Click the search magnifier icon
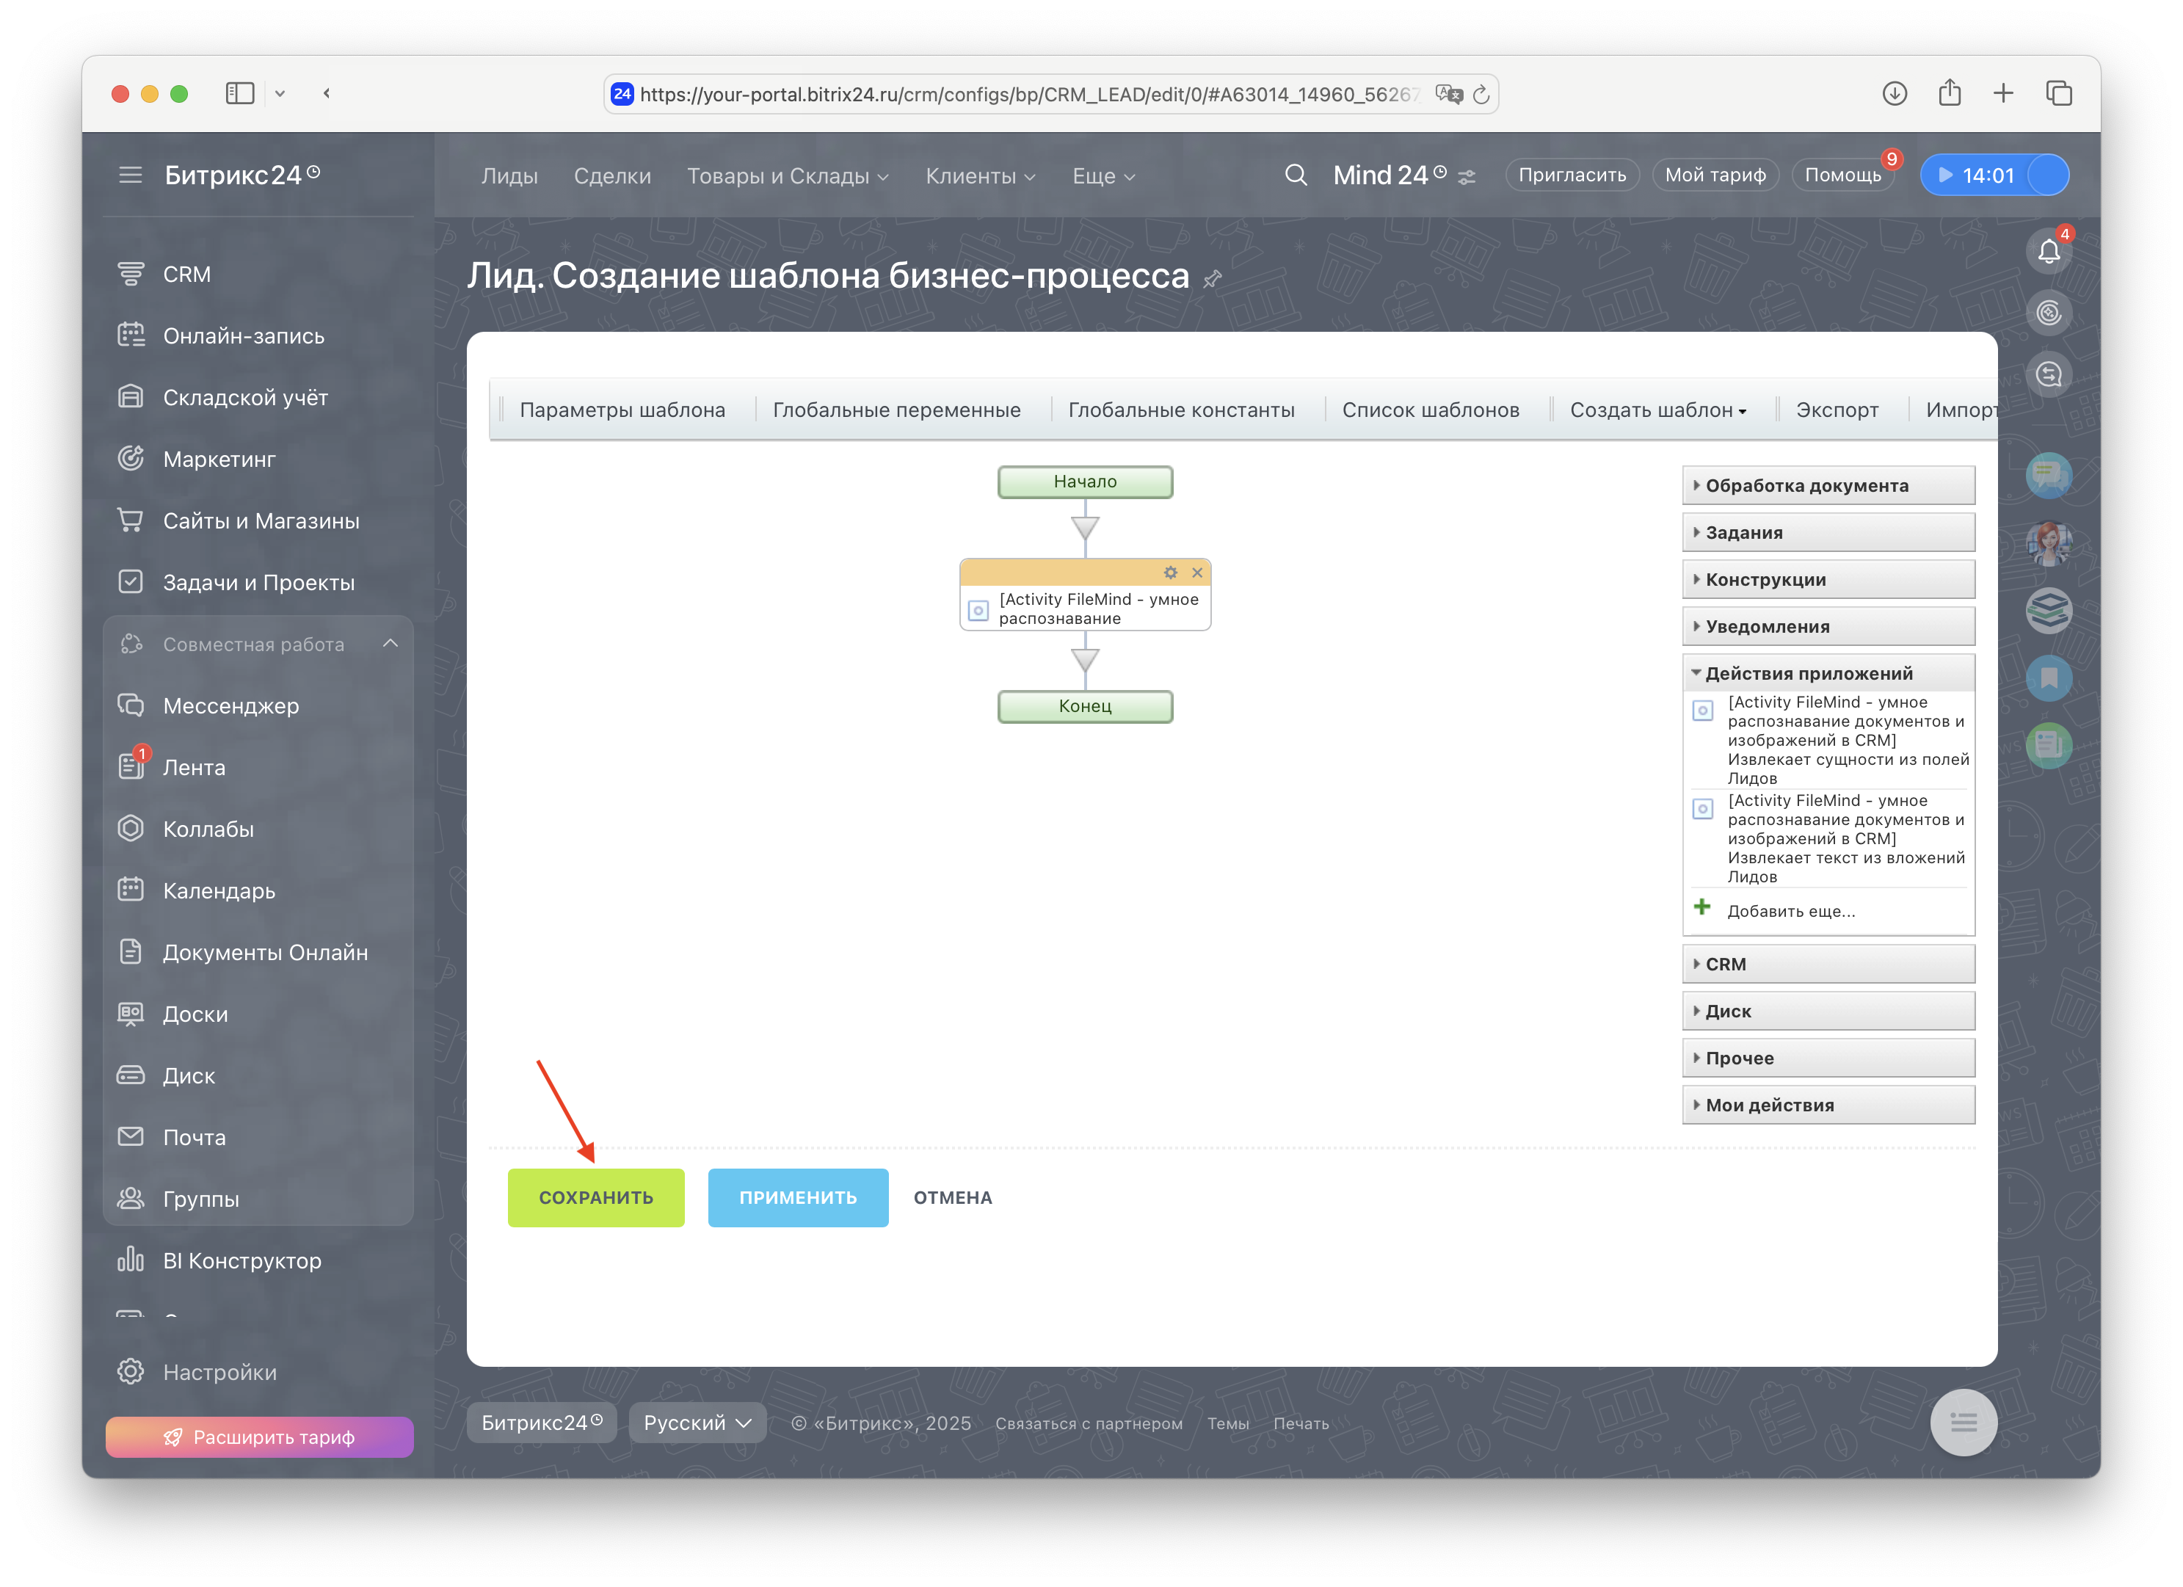 (1296, 175)
